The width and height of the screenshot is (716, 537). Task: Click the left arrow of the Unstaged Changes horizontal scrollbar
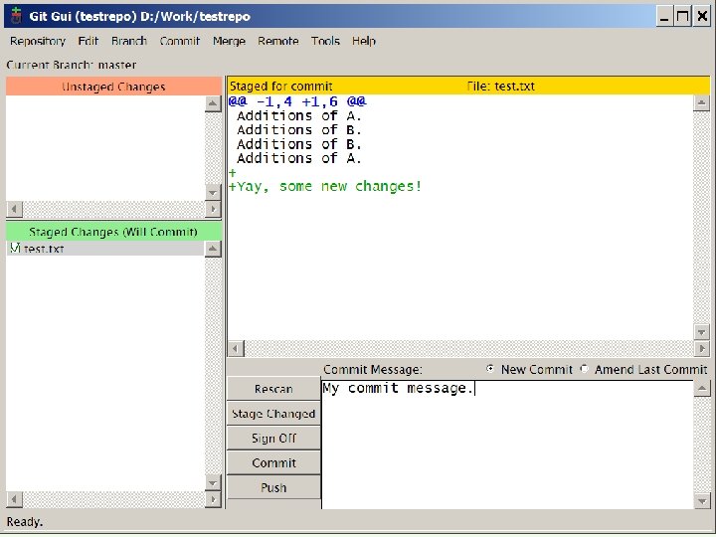(14, 209)
